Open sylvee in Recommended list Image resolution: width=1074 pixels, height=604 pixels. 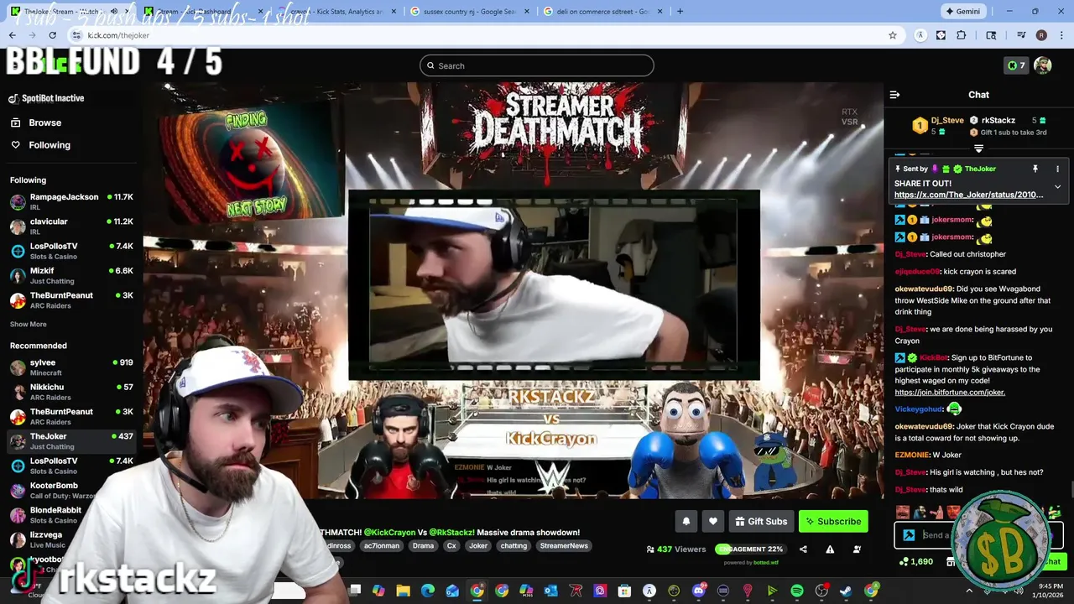tap(71, 367)
